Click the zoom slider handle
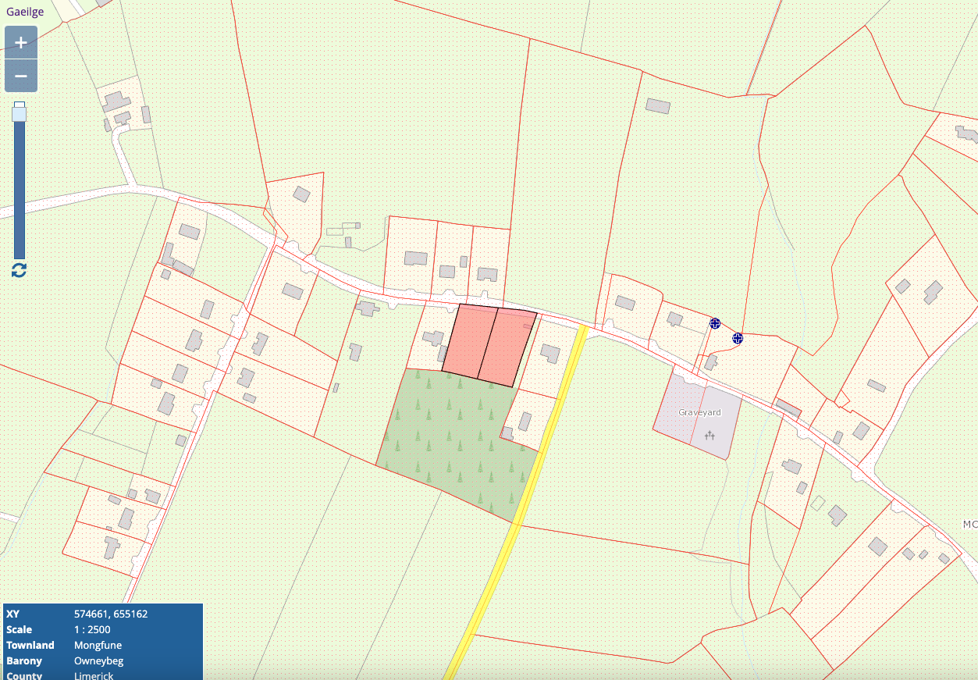Image resolution: width=978 pixels, height=680 pixels. coord(20,112)
